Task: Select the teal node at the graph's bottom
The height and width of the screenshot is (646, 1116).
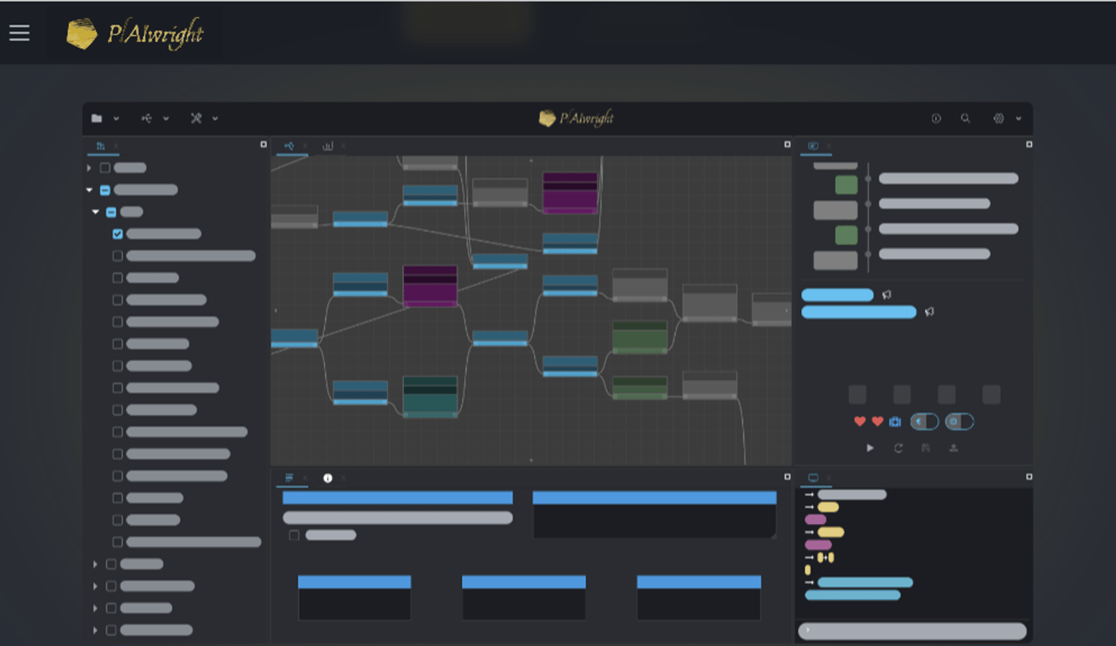Action: point(430,396)
